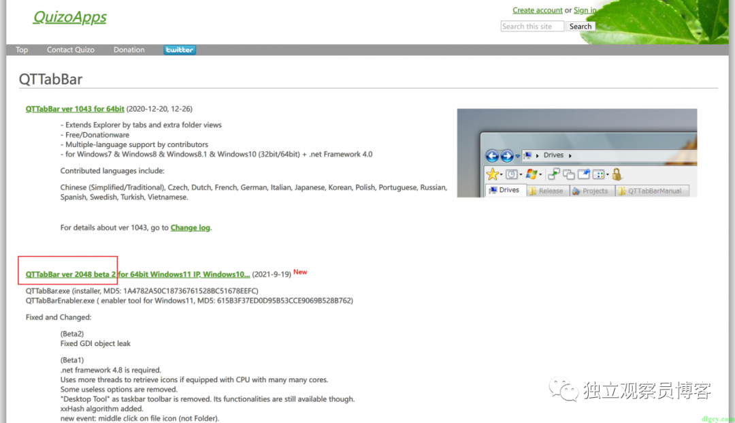Image resolution: width=735 pixels, height=423 pixels.
Task: Focus the Search this site field
Action: pos(532,27)
